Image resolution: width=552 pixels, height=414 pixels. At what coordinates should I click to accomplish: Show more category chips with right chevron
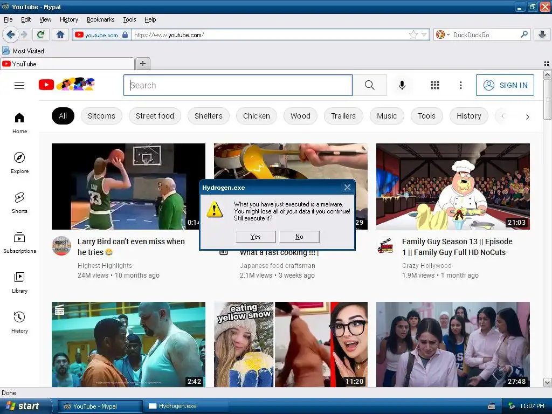pyautogui.click(x=527, y=117)
